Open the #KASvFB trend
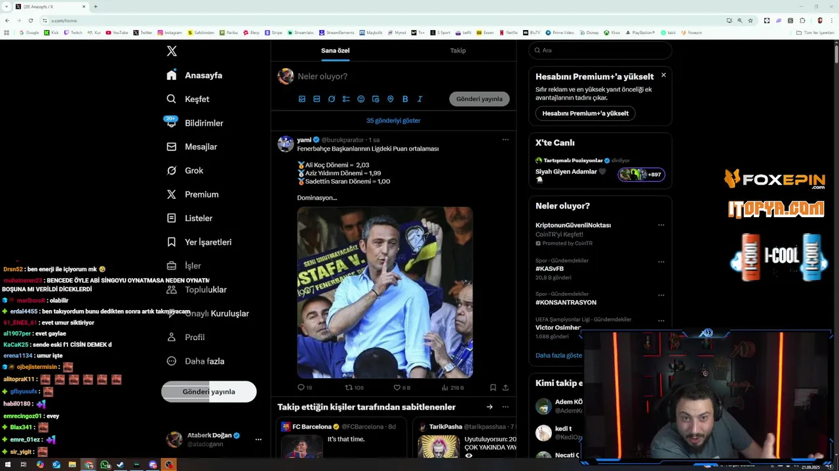Viewport: 839px width, 471px height. tap(549, 268)
